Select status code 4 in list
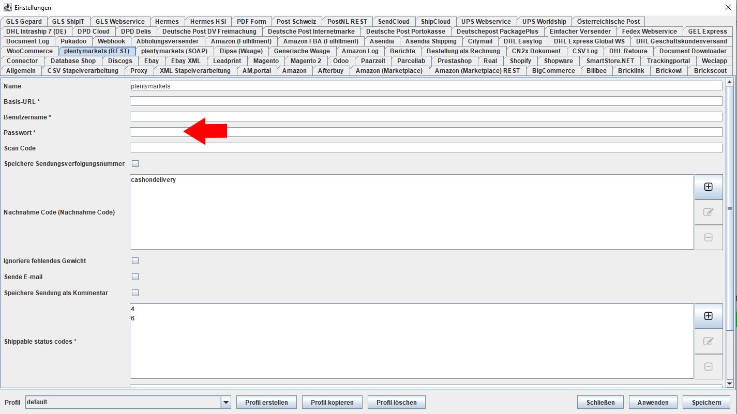737x414 pixels. pyautogui.click(x=133, y=309)
